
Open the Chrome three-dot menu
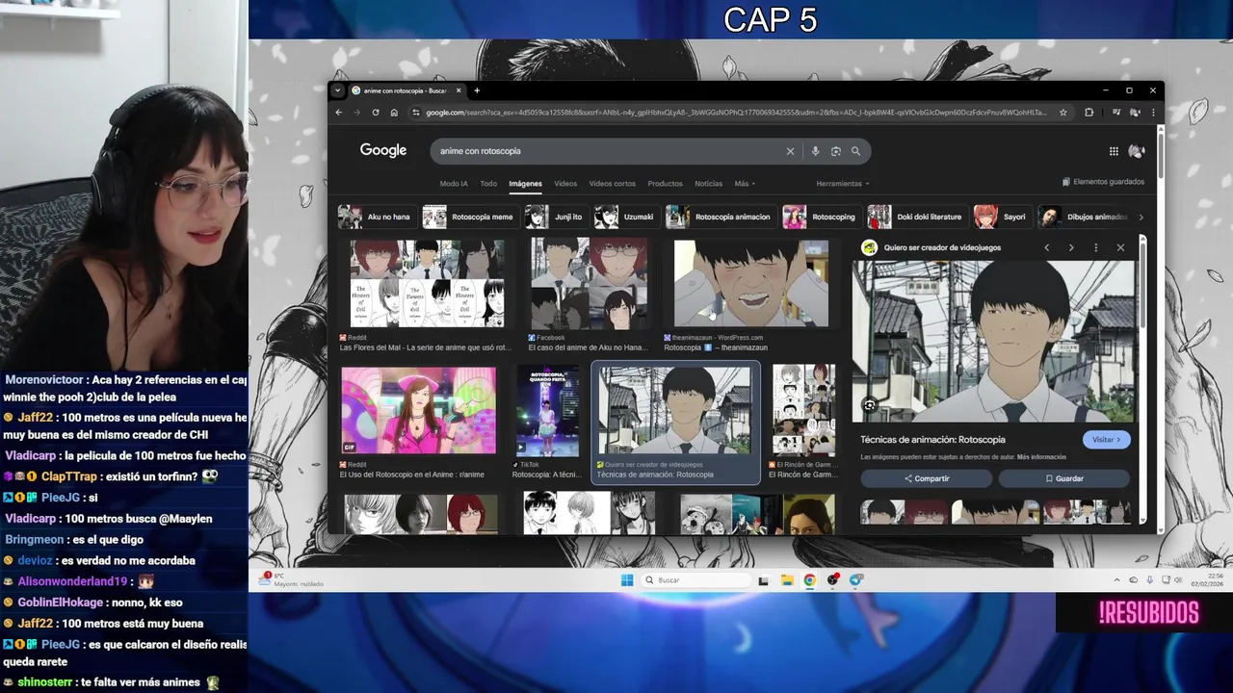(x=1153, y=113)
